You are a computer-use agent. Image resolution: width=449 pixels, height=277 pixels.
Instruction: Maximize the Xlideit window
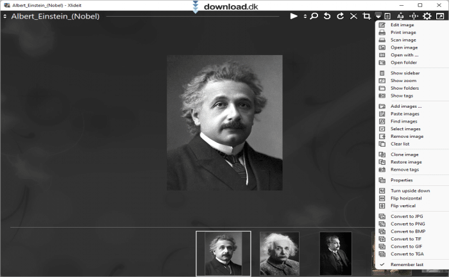[x=420, y=5]
